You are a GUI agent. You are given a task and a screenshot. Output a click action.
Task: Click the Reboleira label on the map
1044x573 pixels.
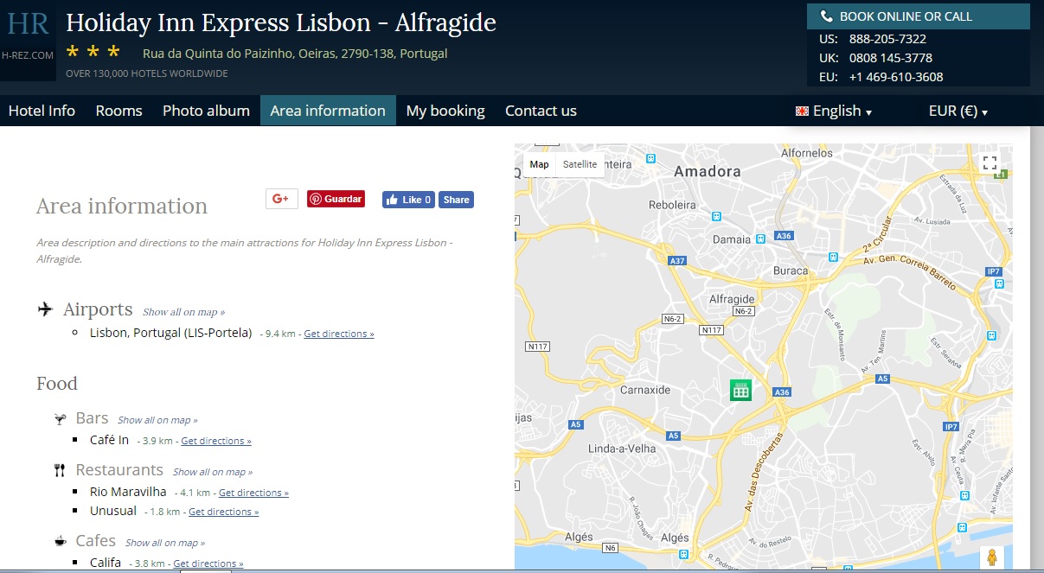coord(673,205)
